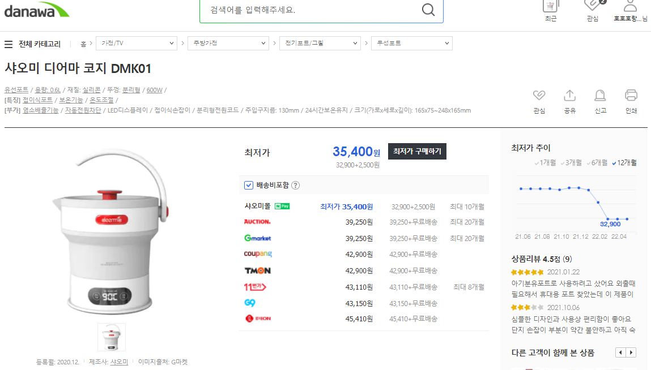Image resolution: width=651 pixels, height=370 pixels.
Task: Expand the 무선포트 category dropdown
Action: click(412, 43)
